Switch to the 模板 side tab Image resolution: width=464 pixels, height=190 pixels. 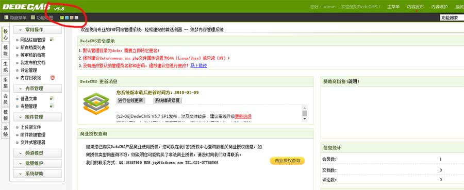coord(6,115)
